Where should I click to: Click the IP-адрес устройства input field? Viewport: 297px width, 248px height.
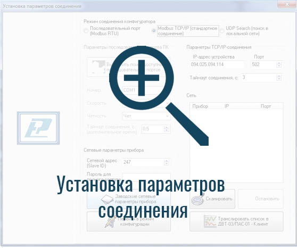[x=217, y=64]
